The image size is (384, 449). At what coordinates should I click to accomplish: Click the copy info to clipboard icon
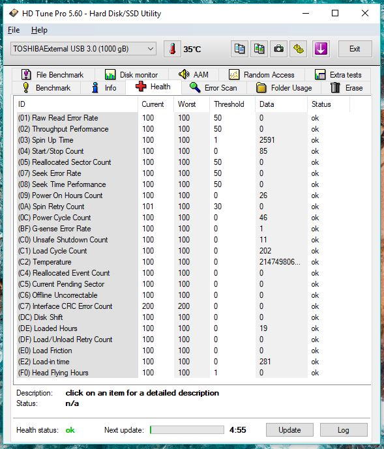[x=239, y=49]
